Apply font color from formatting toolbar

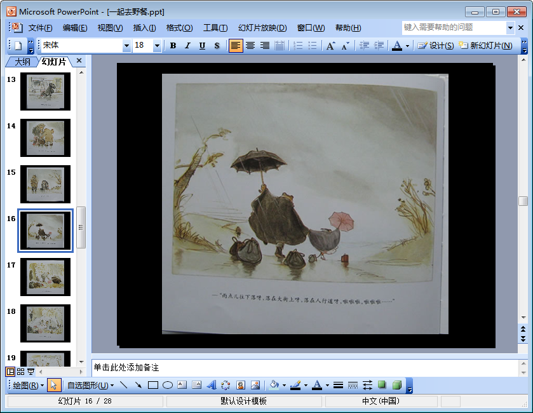coord(396,46)
